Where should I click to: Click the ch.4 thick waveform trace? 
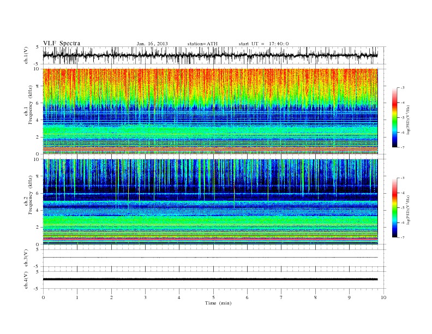[x=210, y=279]
